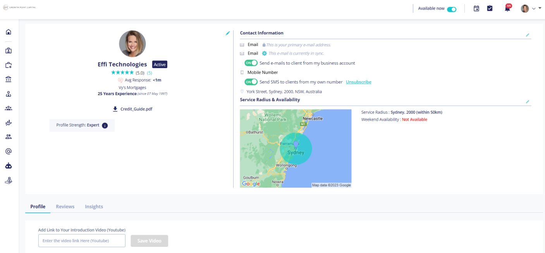Toggle send e-mails from business account switch
The image size is (545, 253).
click(251, 63)
